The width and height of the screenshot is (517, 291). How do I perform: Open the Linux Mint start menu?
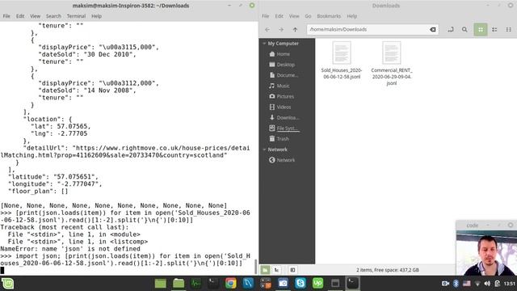coord(7,284)
